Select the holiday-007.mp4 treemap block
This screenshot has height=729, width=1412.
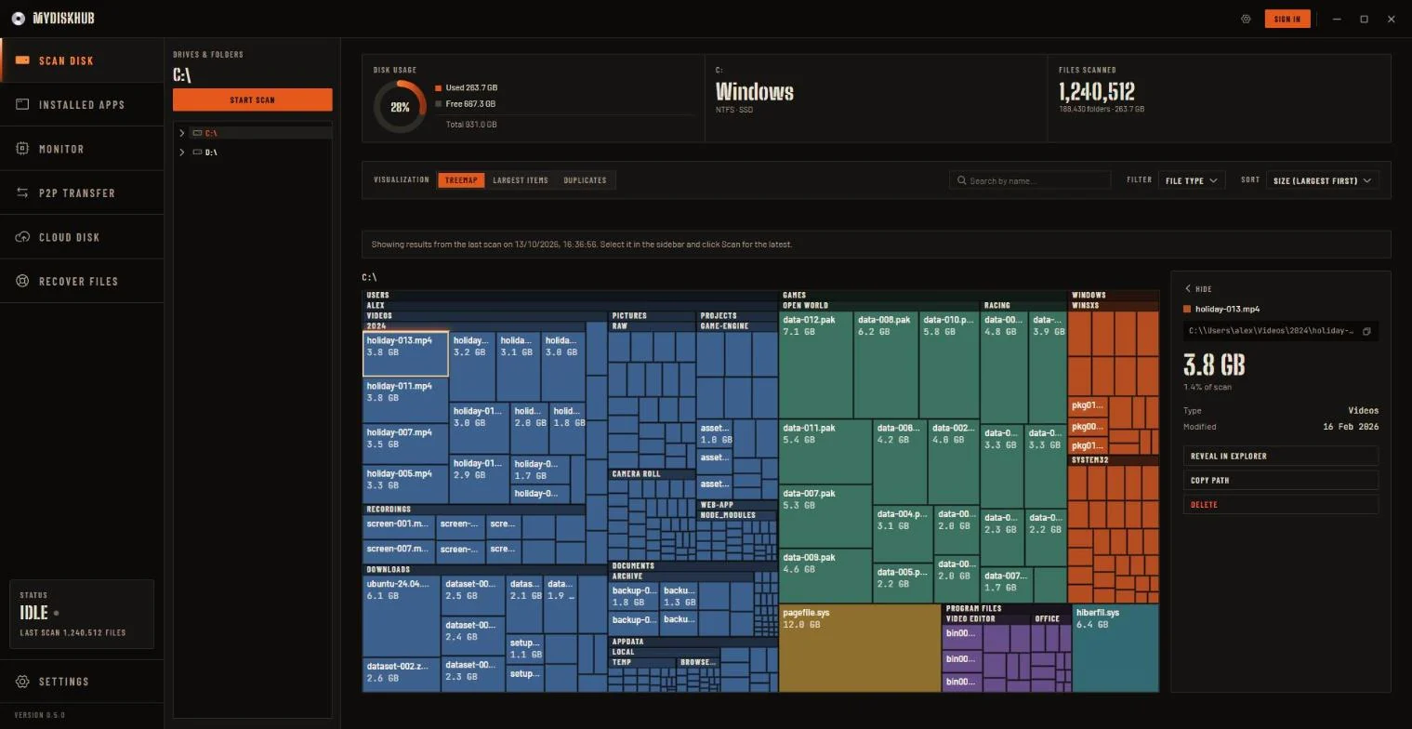(405, 444)
